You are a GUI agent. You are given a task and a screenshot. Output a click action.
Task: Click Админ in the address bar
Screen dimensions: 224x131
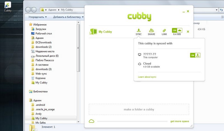pyautogui.click(x=52, y=10)
